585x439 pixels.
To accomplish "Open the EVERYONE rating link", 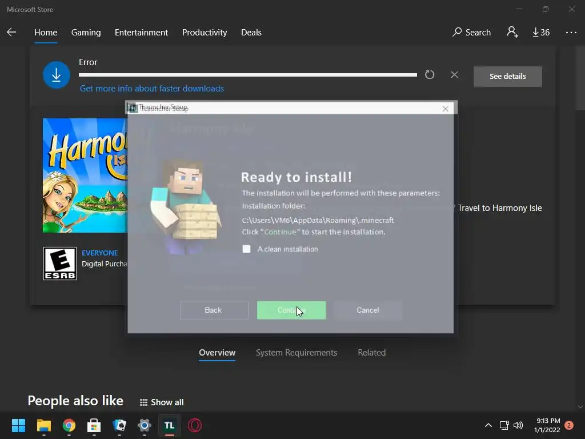I will [x=99, y=253].
